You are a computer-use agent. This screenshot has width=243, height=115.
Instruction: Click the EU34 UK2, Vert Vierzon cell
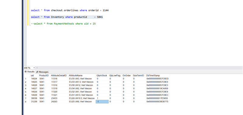coord(82,89)
